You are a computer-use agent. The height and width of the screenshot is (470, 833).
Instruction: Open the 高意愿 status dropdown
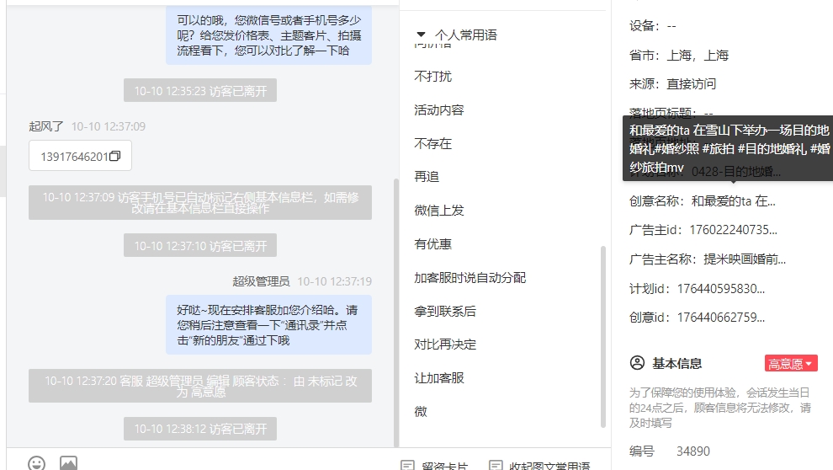(790, 364)
